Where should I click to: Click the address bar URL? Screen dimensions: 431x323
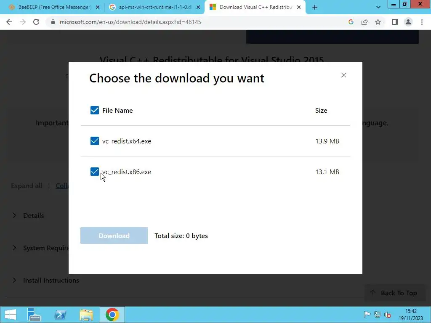click(130, 22)
